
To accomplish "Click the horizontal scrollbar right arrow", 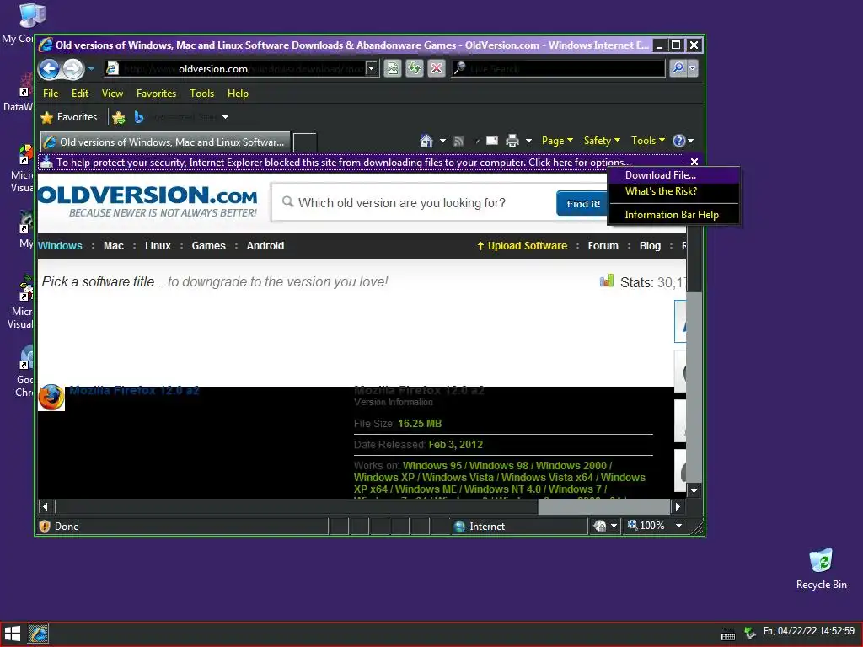I will click(x=678, y=506).
